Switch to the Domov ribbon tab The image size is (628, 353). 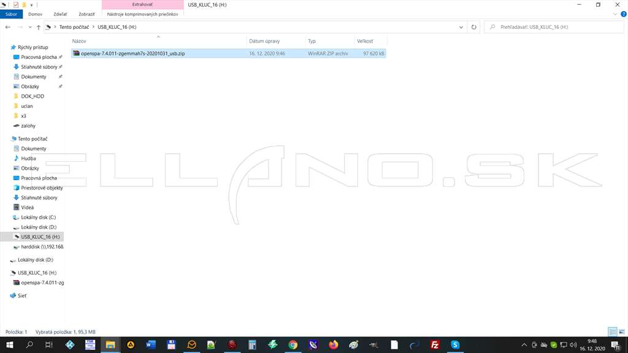click(x=35, y=14)
